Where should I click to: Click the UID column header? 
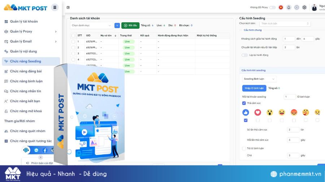point(88,36)
